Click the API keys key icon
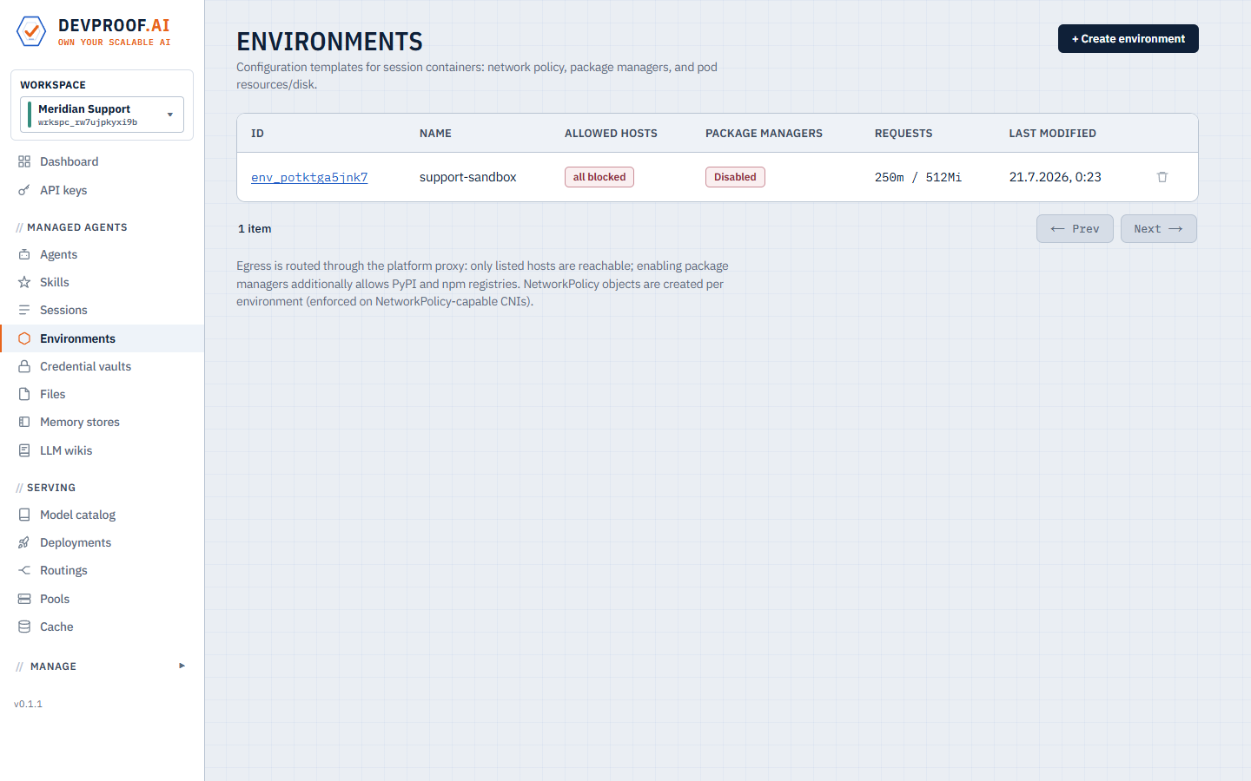The height and width of the screenshot is (781, 1251). click(24, 190)
